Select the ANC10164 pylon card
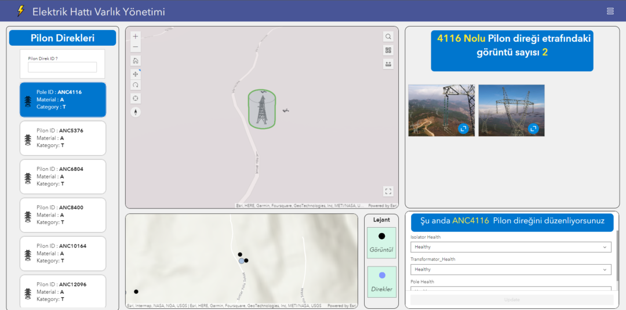The image size is (626, 310). [63, 254]
